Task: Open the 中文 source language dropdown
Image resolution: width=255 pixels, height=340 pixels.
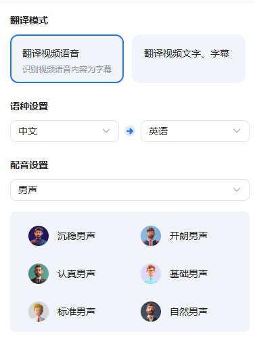Action: click(64, 131)
